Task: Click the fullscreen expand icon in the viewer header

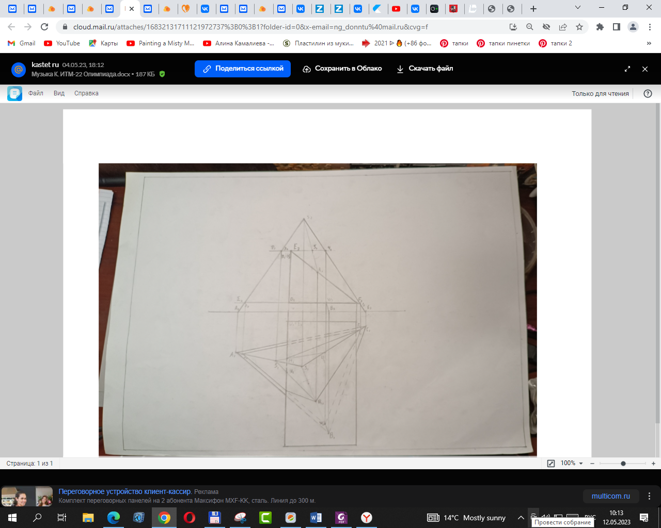Action: click(627, 69)
